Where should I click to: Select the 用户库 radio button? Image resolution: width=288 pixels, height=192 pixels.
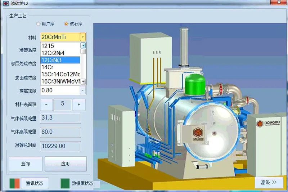(38, 24)
